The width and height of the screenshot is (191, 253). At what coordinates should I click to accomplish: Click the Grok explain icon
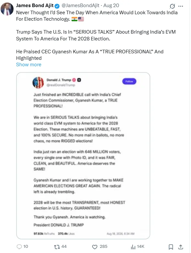click(x=172, y=6)
